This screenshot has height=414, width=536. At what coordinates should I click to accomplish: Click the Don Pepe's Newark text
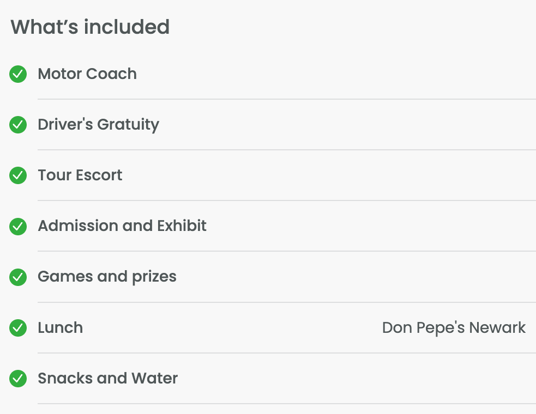click(454, 327)
